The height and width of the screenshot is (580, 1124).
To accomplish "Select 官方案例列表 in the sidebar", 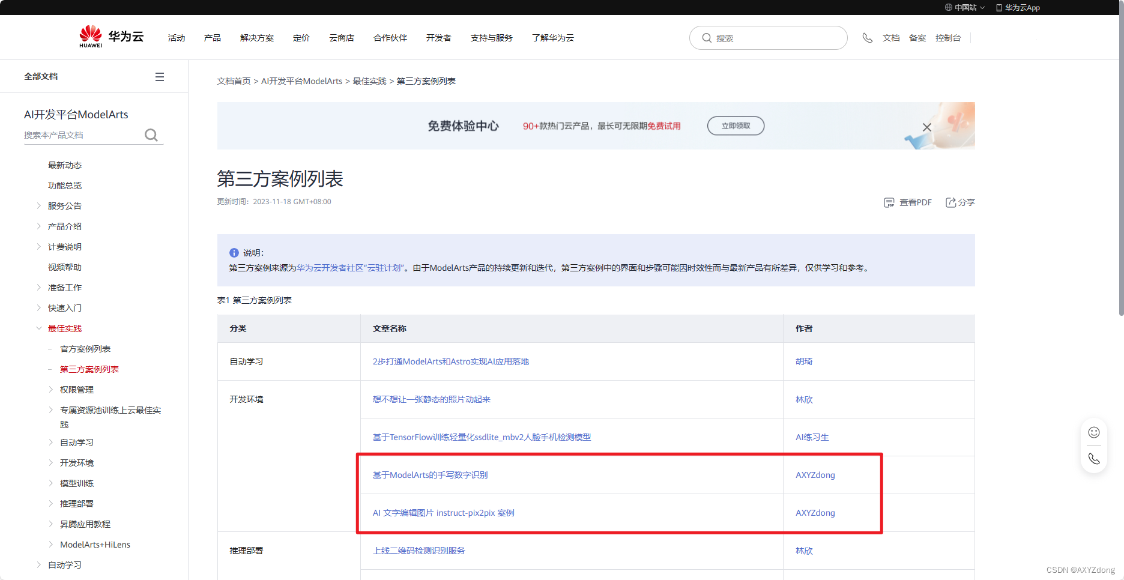I will click(85, 349).
